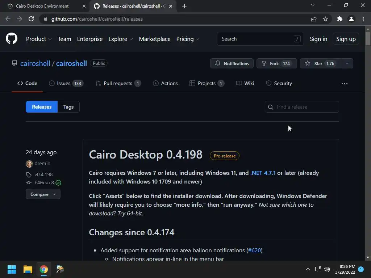Open issue #620 link
371x278 pixels.
pyautogui.click(x=255, y=250)
